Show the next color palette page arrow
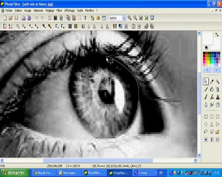Screen dimensions: 222x177 [216, 70]
